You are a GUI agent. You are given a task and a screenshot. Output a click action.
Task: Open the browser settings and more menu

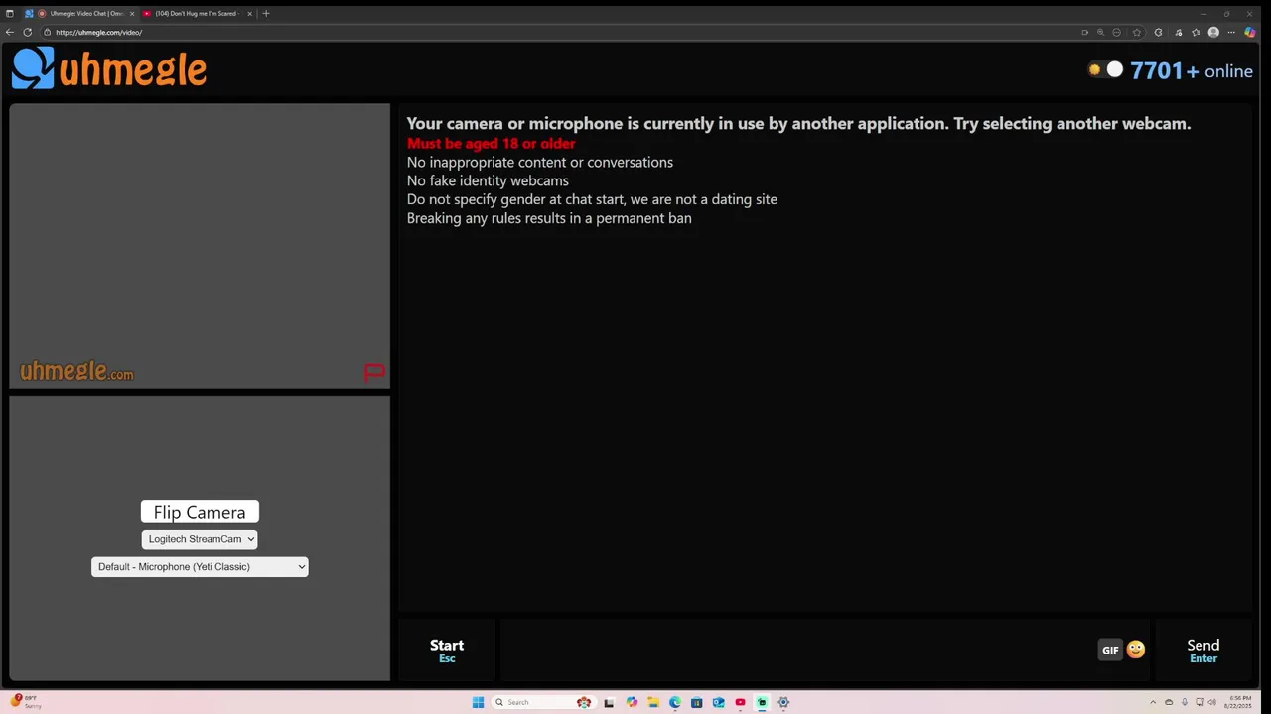point(1232,32)
